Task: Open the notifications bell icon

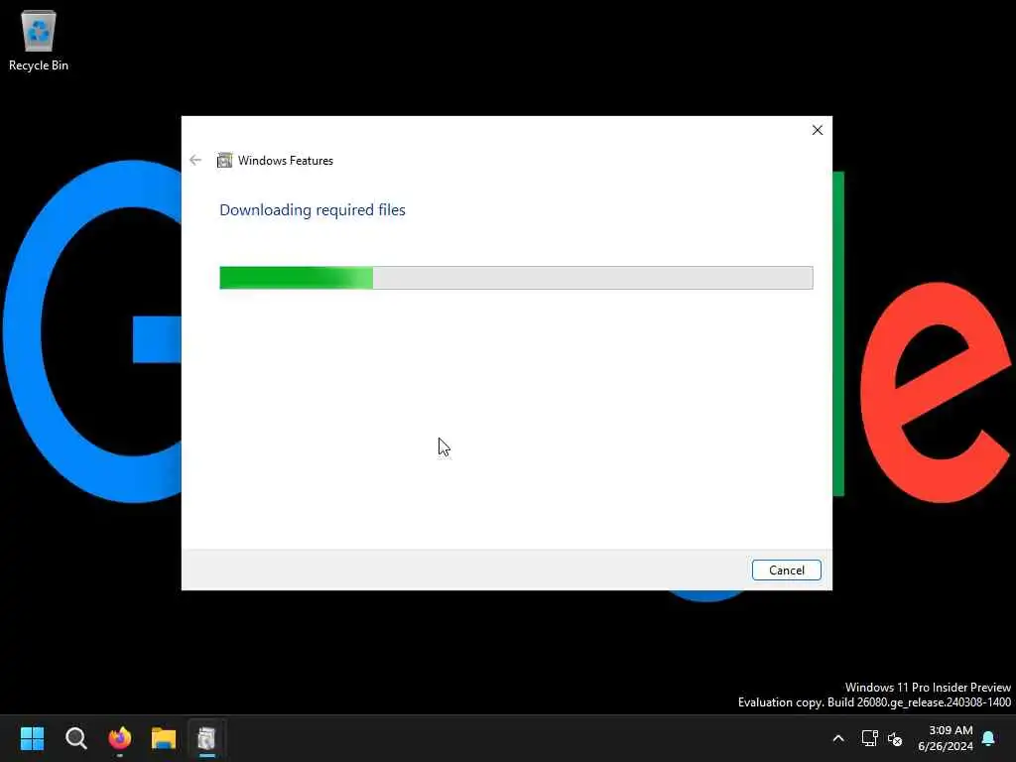Action: (x=988, y=738)
